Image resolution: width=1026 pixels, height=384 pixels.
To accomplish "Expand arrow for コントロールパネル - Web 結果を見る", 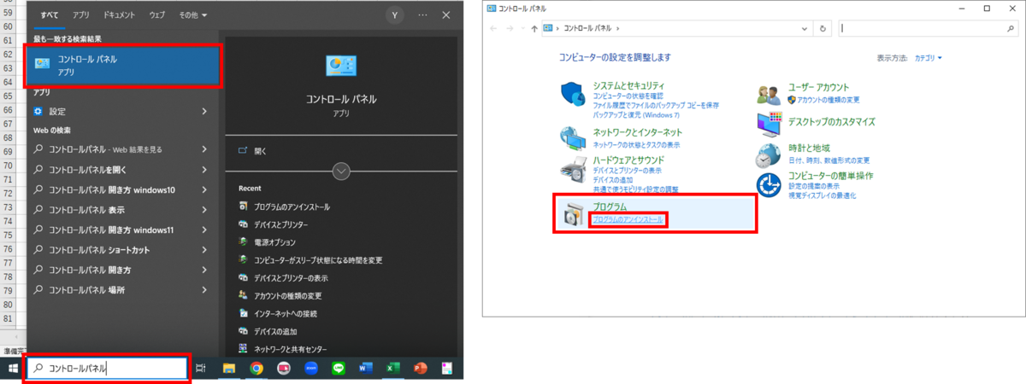I will click(204, 149).
